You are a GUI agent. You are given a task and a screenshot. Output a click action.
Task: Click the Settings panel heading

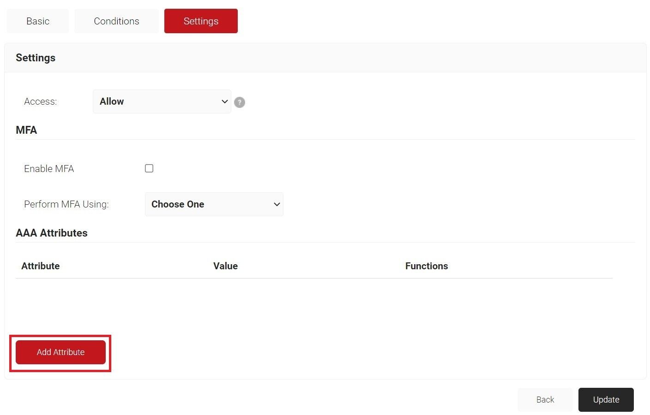[x=36, y=58]
